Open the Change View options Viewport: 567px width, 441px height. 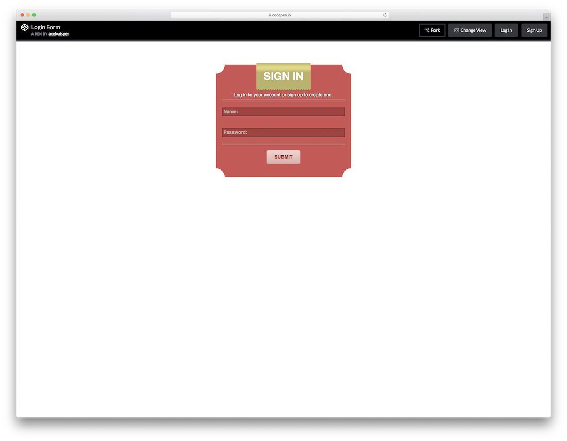coord(470,30)
